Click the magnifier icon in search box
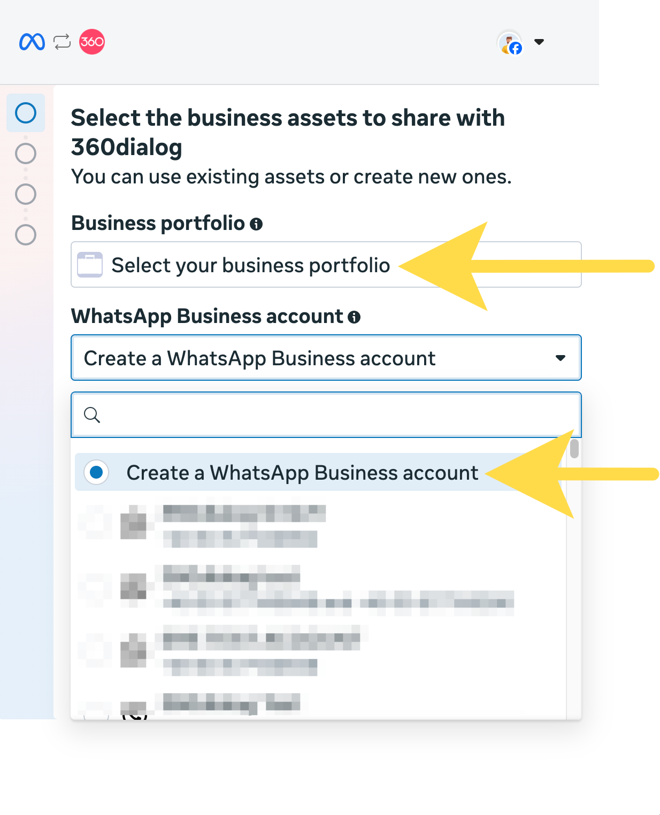The width and height of the screenshot is (660, 815). [x=92, y=415]
